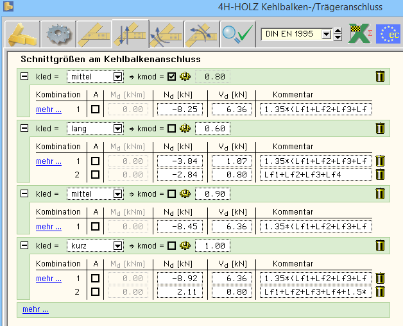Open the connection geometry tab with beam

click(93, 34)
